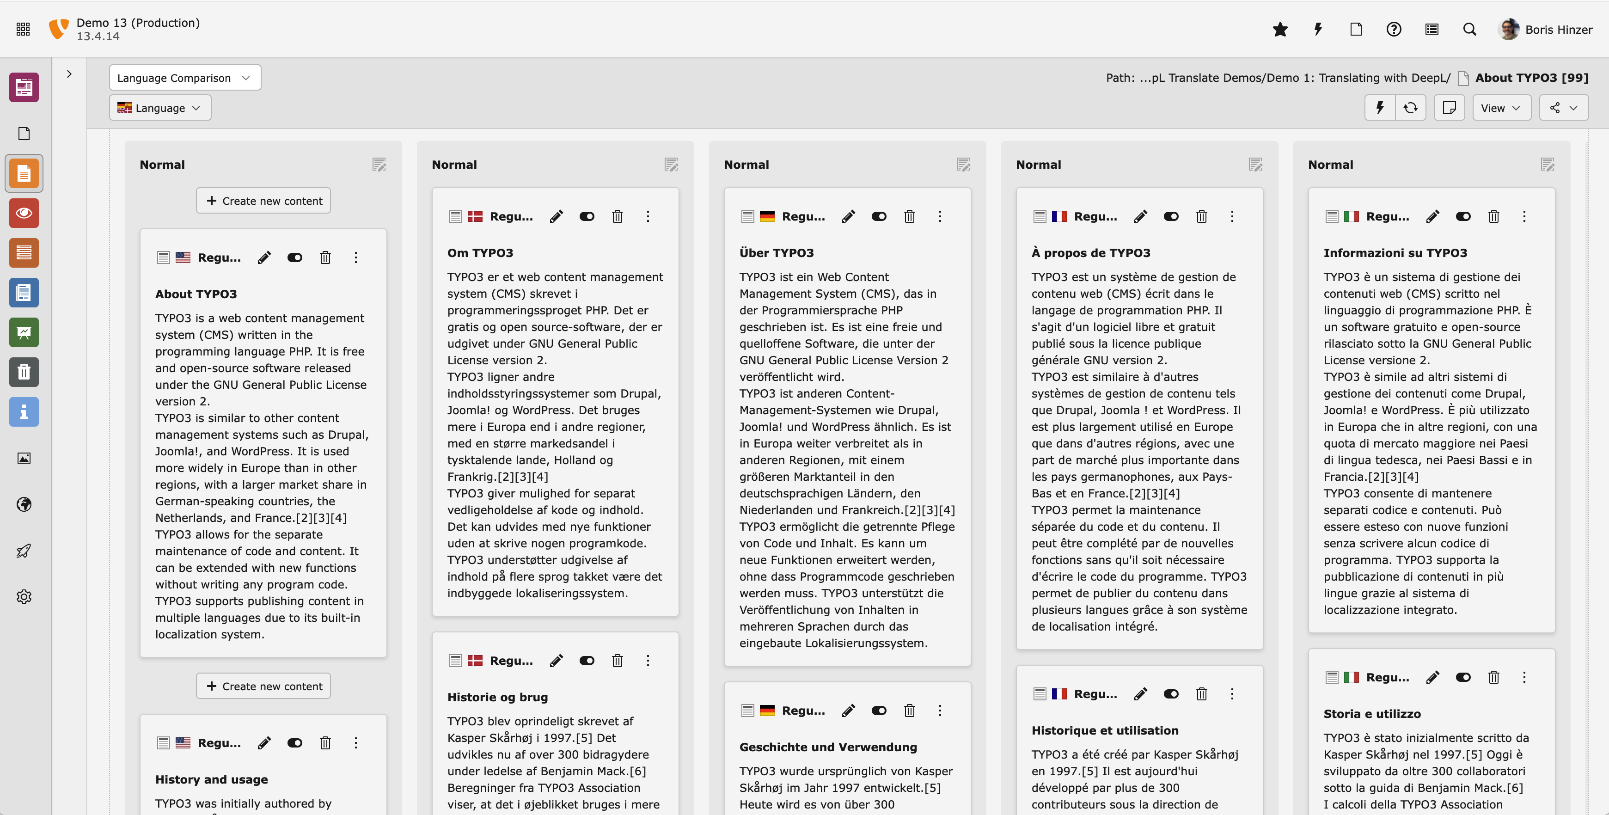Delete the Über TYPO3 element
This screenshot has height=815, width=1609.
[910, 216]
